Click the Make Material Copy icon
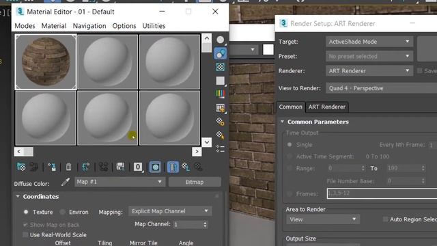 [85, 167]
